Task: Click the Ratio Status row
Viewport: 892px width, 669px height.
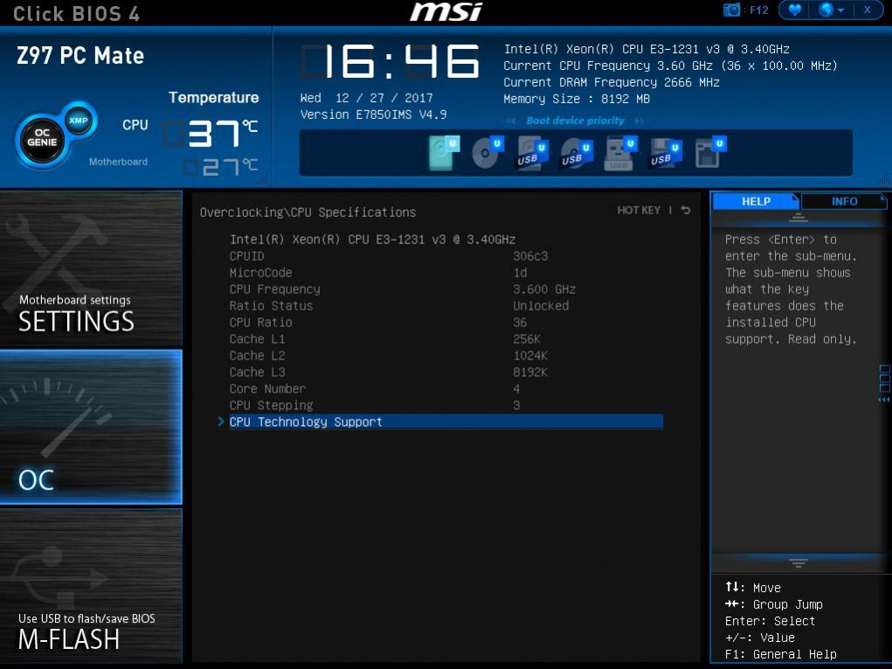Action: [x=446, y=306]
